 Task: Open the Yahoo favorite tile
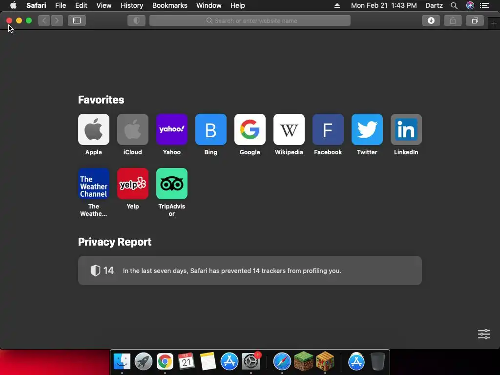[172, 129]
